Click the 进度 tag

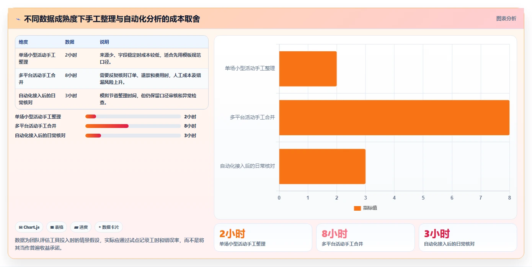click(81, 227)
